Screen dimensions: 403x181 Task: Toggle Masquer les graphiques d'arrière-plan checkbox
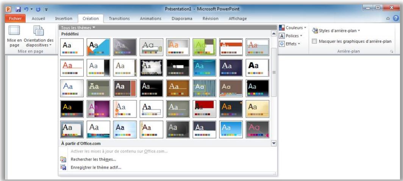click(314, 41)
